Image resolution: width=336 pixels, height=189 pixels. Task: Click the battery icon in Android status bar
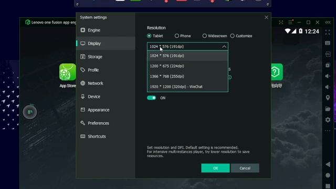301,31
